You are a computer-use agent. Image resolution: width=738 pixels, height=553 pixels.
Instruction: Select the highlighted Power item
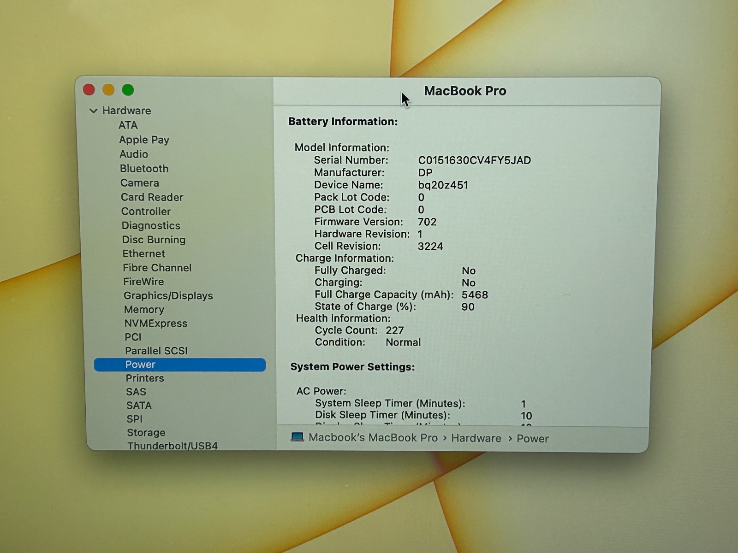click(180, 365)
